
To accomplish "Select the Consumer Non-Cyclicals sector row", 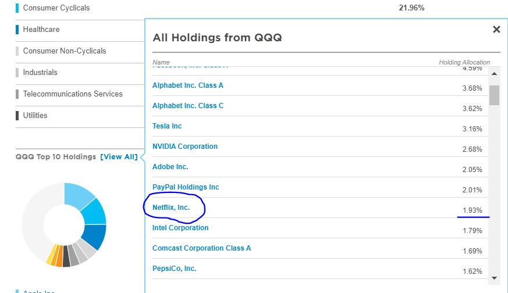I will point(80,51).
